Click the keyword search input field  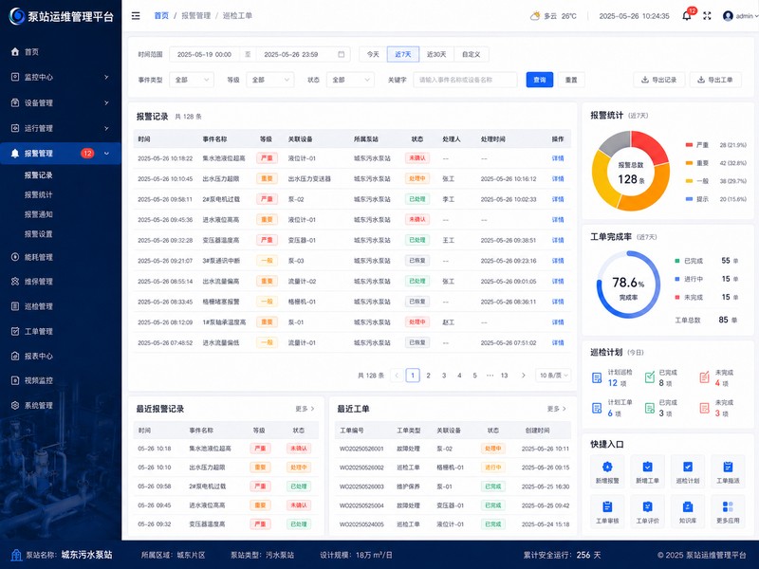(465, 80)
